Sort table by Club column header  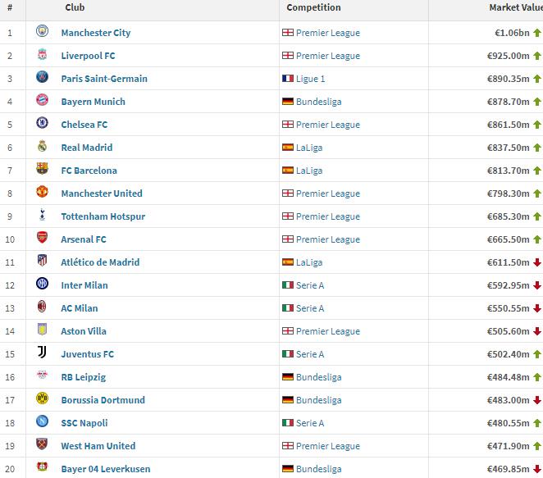[x=75, y=8]
